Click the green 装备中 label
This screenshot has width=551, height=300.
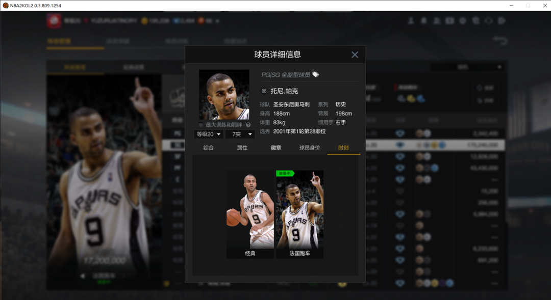click(285, 173)
